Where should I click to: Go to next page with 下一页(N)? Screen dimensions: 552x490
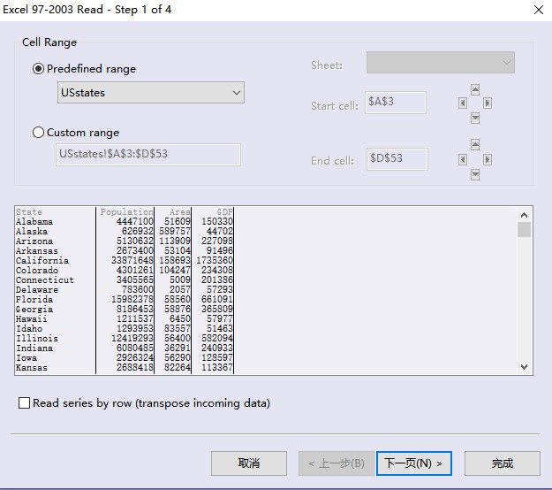[x=414, y=463]
